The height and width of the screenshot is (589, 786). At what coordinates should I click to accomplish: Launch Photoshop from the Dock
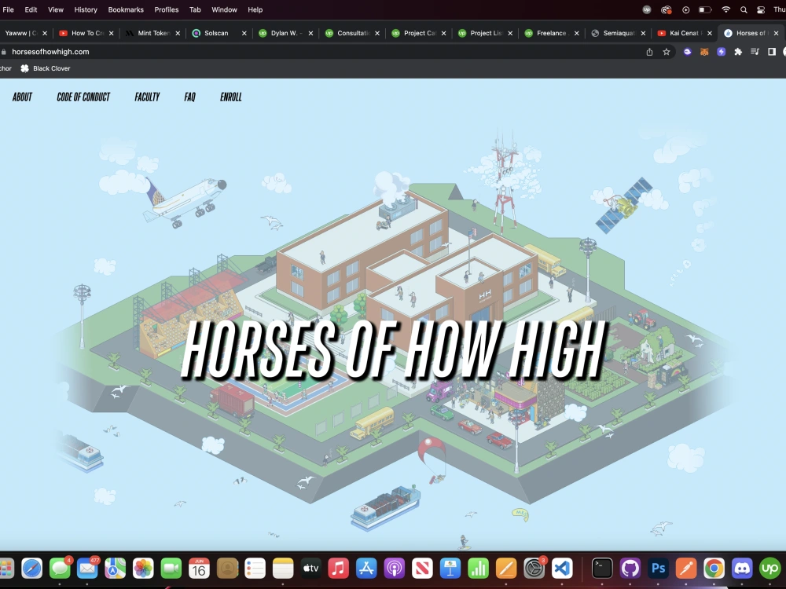point(658,569)
